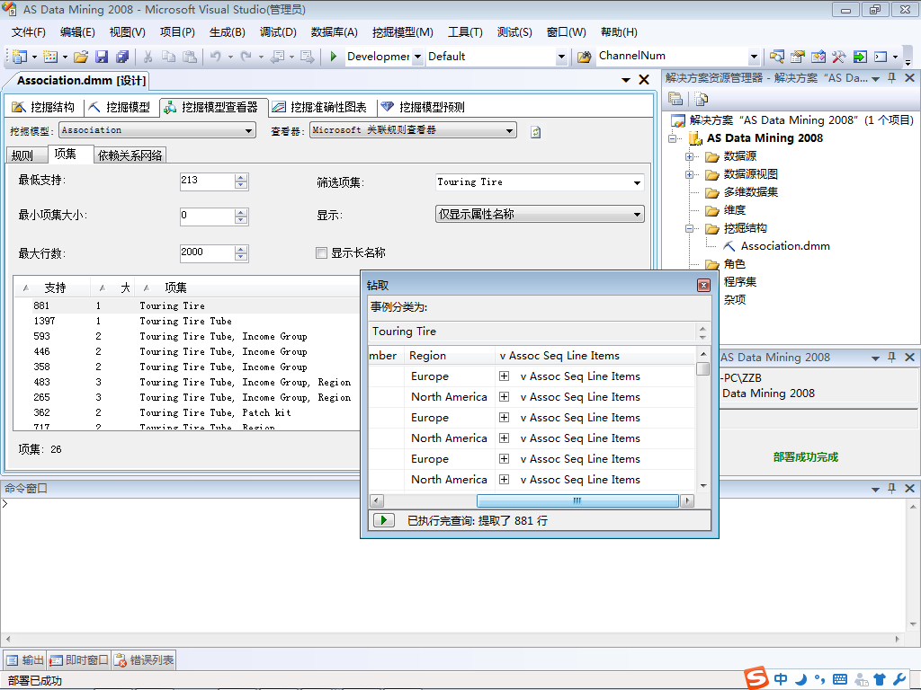Open the 错误列表 tab at the bottom
This screenshot has width=921, height=690.
pos(145,660)
